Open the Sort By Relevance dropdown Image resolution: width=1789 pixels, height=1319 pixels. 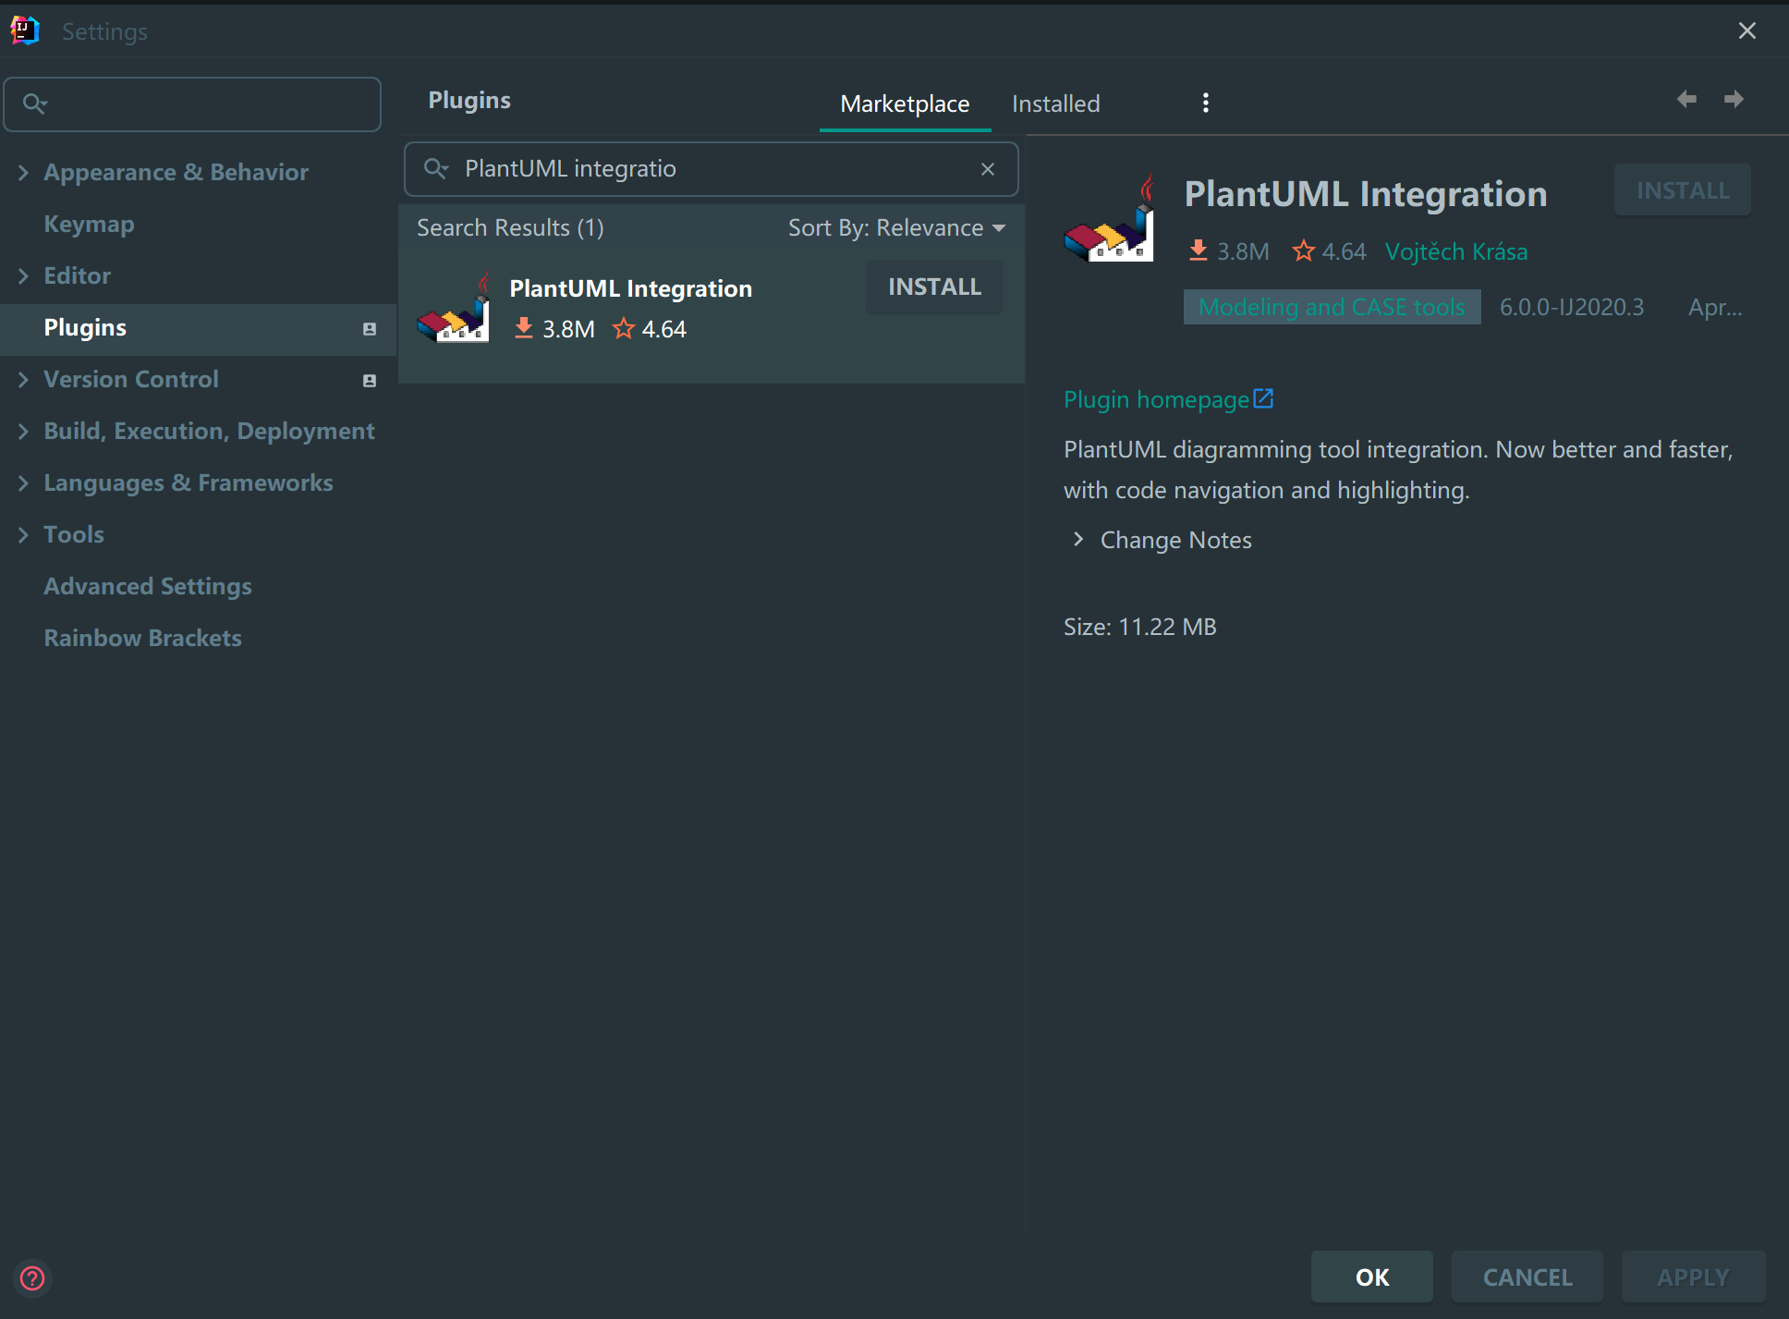pos(896,228)
